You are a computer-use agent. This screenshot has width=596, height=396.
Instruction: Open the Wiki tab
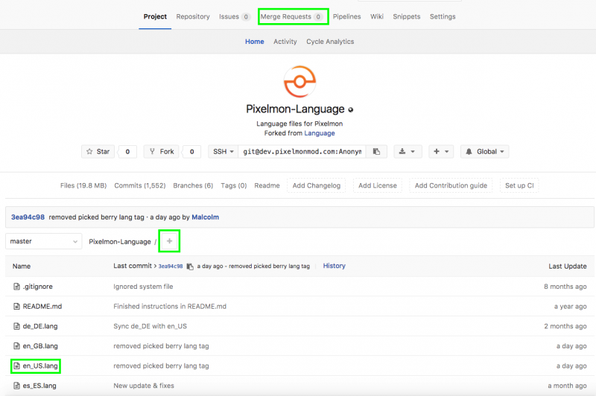pos(377,16)
